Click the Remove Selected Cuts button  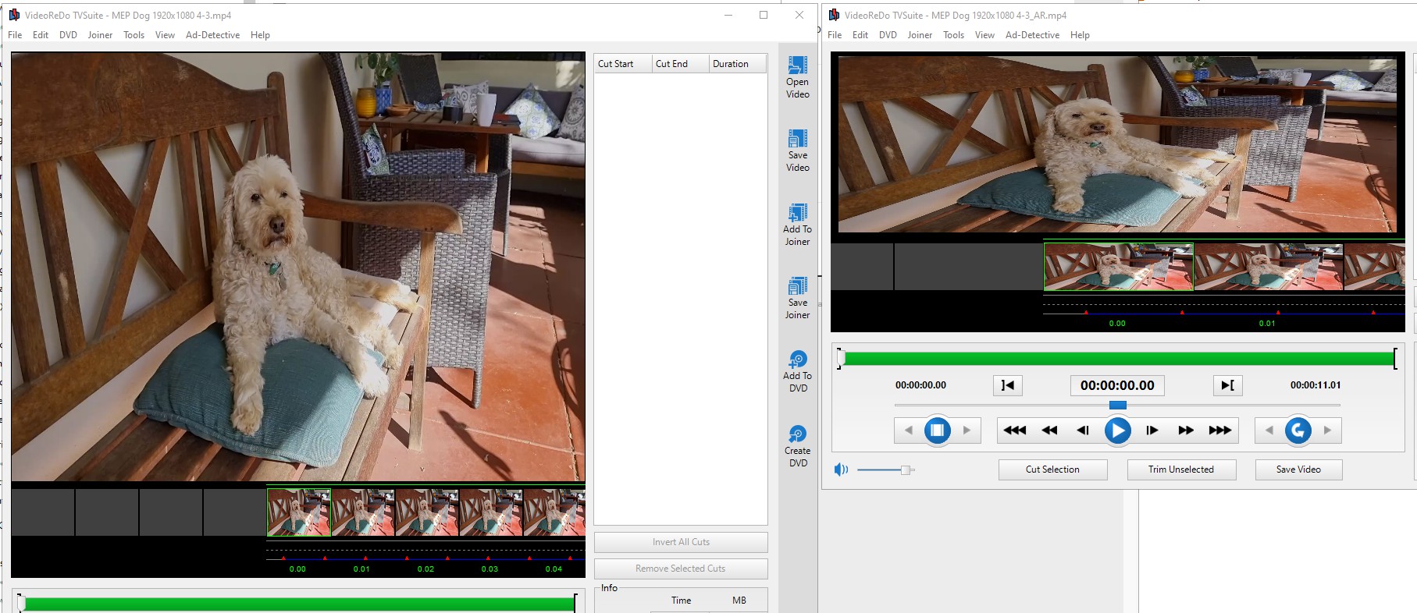point(681,569)
